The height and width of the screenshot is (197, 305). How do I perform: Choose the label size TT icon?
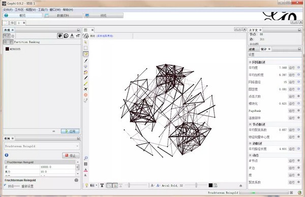click(78, 36)
